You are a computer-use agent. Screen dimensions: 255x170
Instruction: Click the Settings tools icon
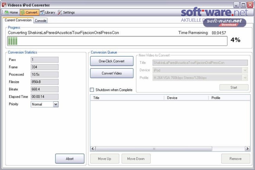[x=60, y=13]
